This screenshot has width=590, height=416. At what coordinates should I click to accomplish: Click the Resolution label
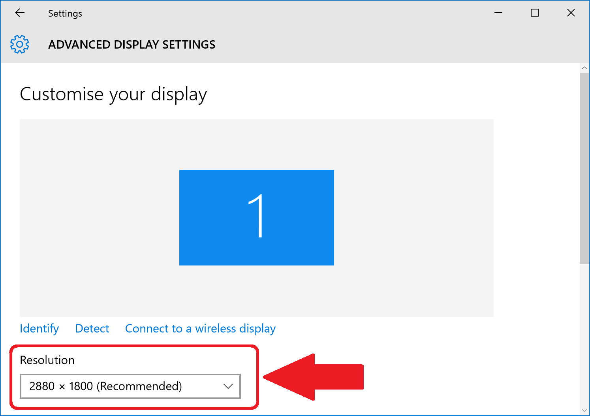tap(47, 360)
